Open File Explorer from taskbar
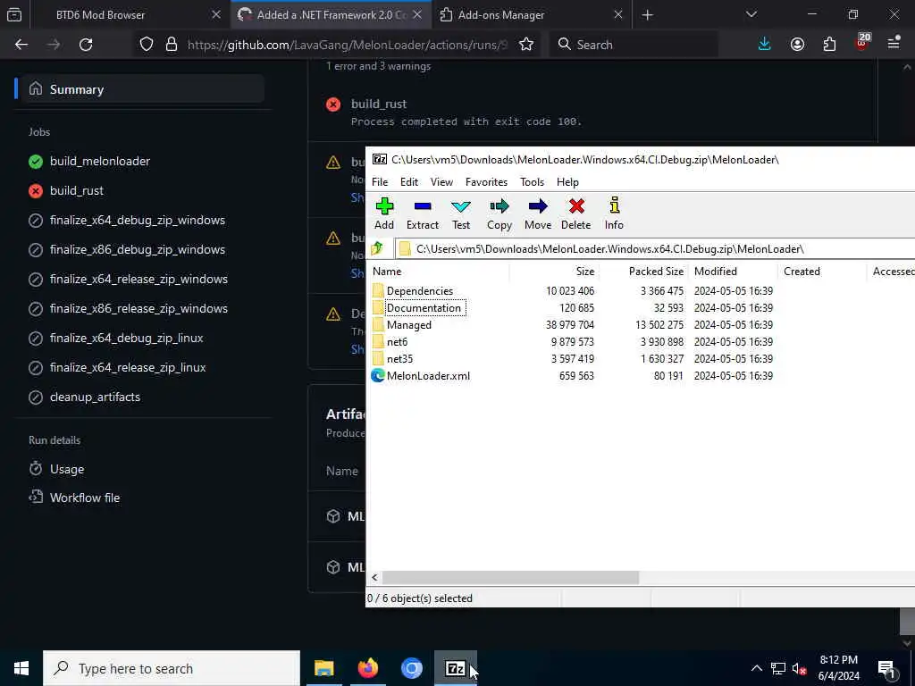The image size is (915, 686). pos(323,668)
